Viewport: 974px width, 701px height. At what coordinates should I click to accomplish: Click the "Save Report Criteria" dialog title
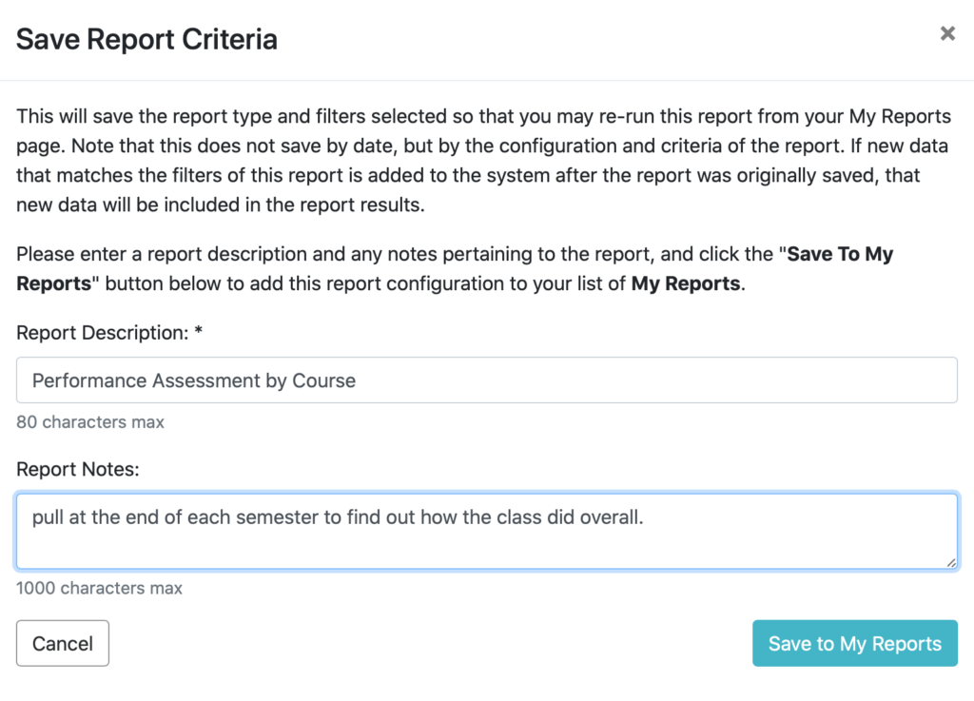pos(146,39)
